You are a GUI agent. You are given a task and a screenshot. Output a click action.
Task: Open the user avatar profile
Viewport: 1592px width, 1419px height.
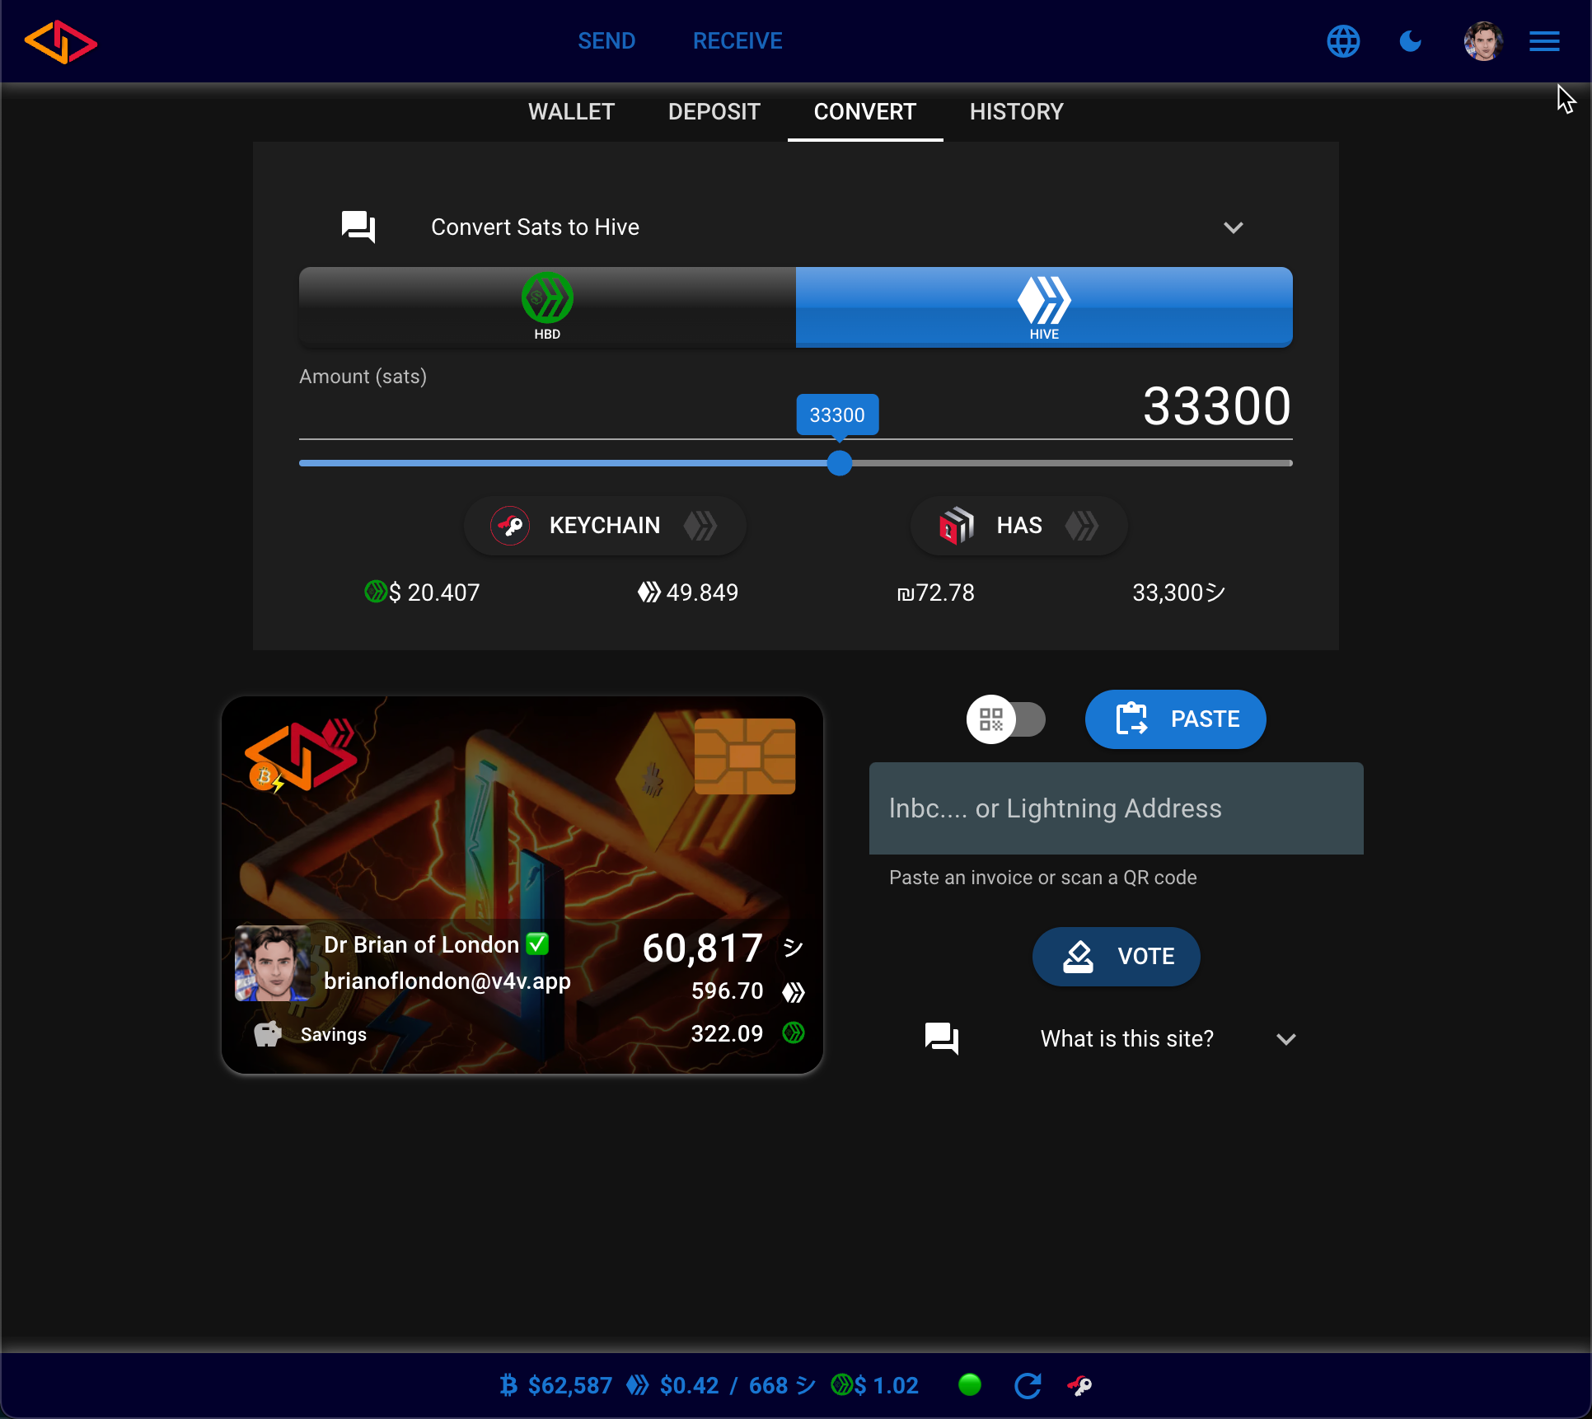(1483, 41)
